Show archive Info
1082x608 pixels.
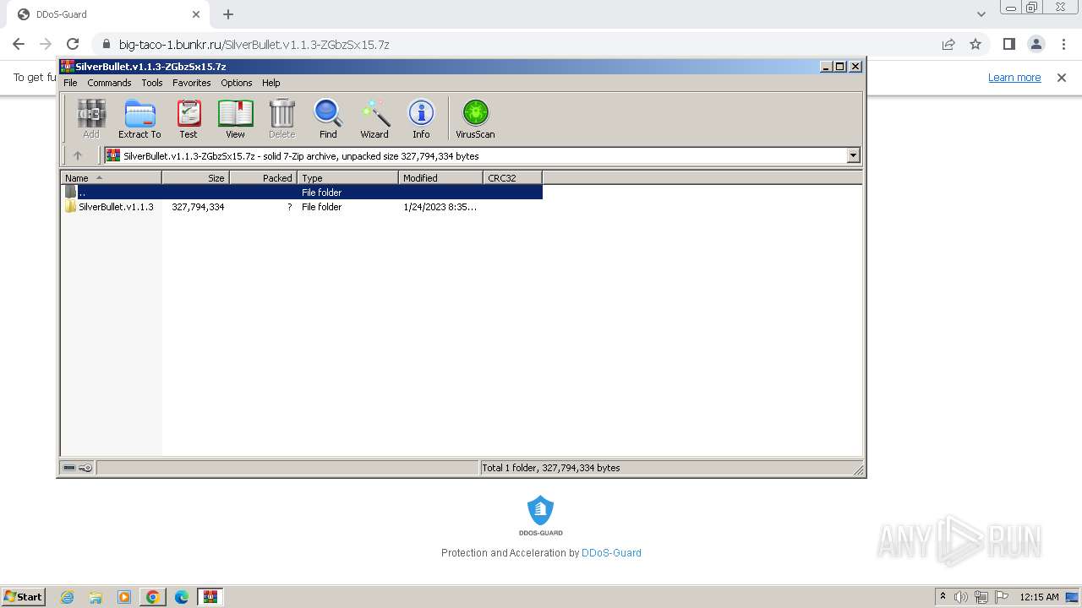pyautogui.click(x=421, y=118)
